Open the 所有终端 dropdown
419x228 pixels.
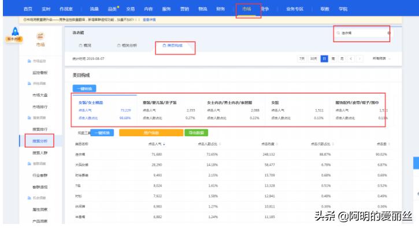381,59
